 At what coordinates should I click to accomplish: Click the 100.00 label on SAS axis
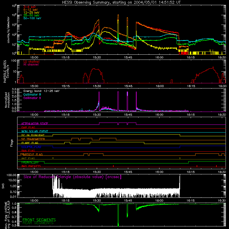pos(12,175)
